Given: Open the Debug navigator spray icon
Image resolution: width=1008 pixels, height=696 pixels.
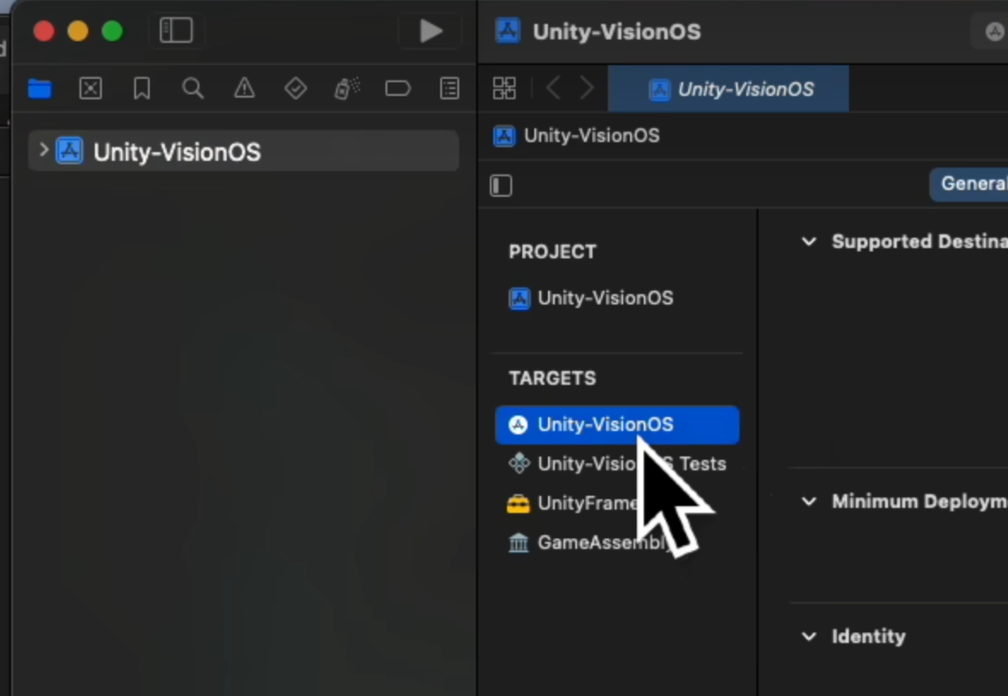Looking at the screenshot, I should click(x=347, y=88).
